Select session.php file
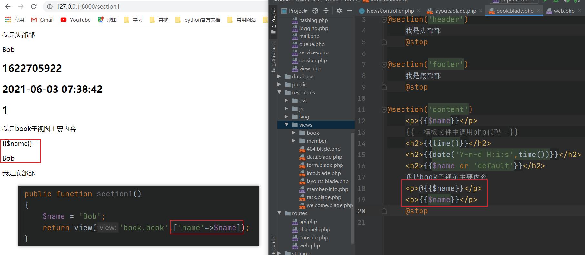This screenshot has height=255, width=585. 309,60
